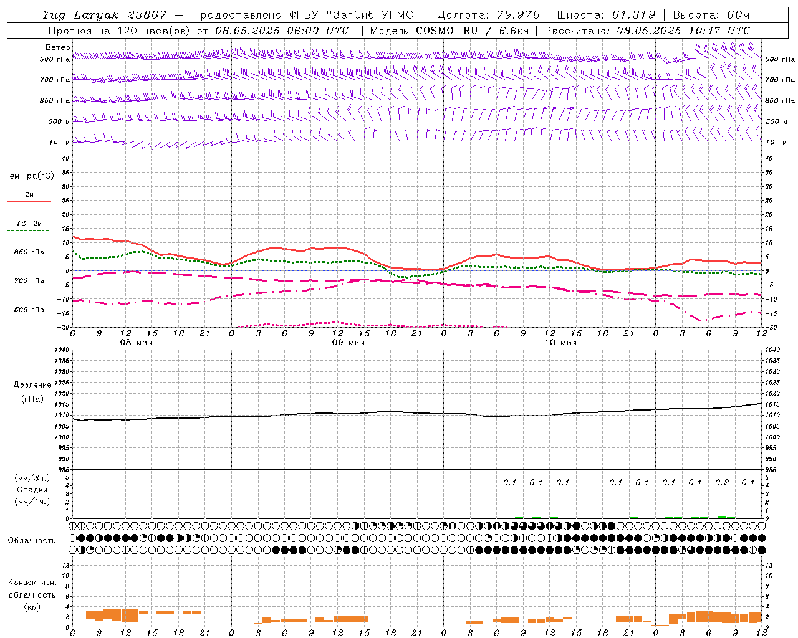The height and width of the screenshot is (638, 798).
Task: Click the Рассчитано: 08.05.2025 10:47 UTC text
Action: point(647,31)
